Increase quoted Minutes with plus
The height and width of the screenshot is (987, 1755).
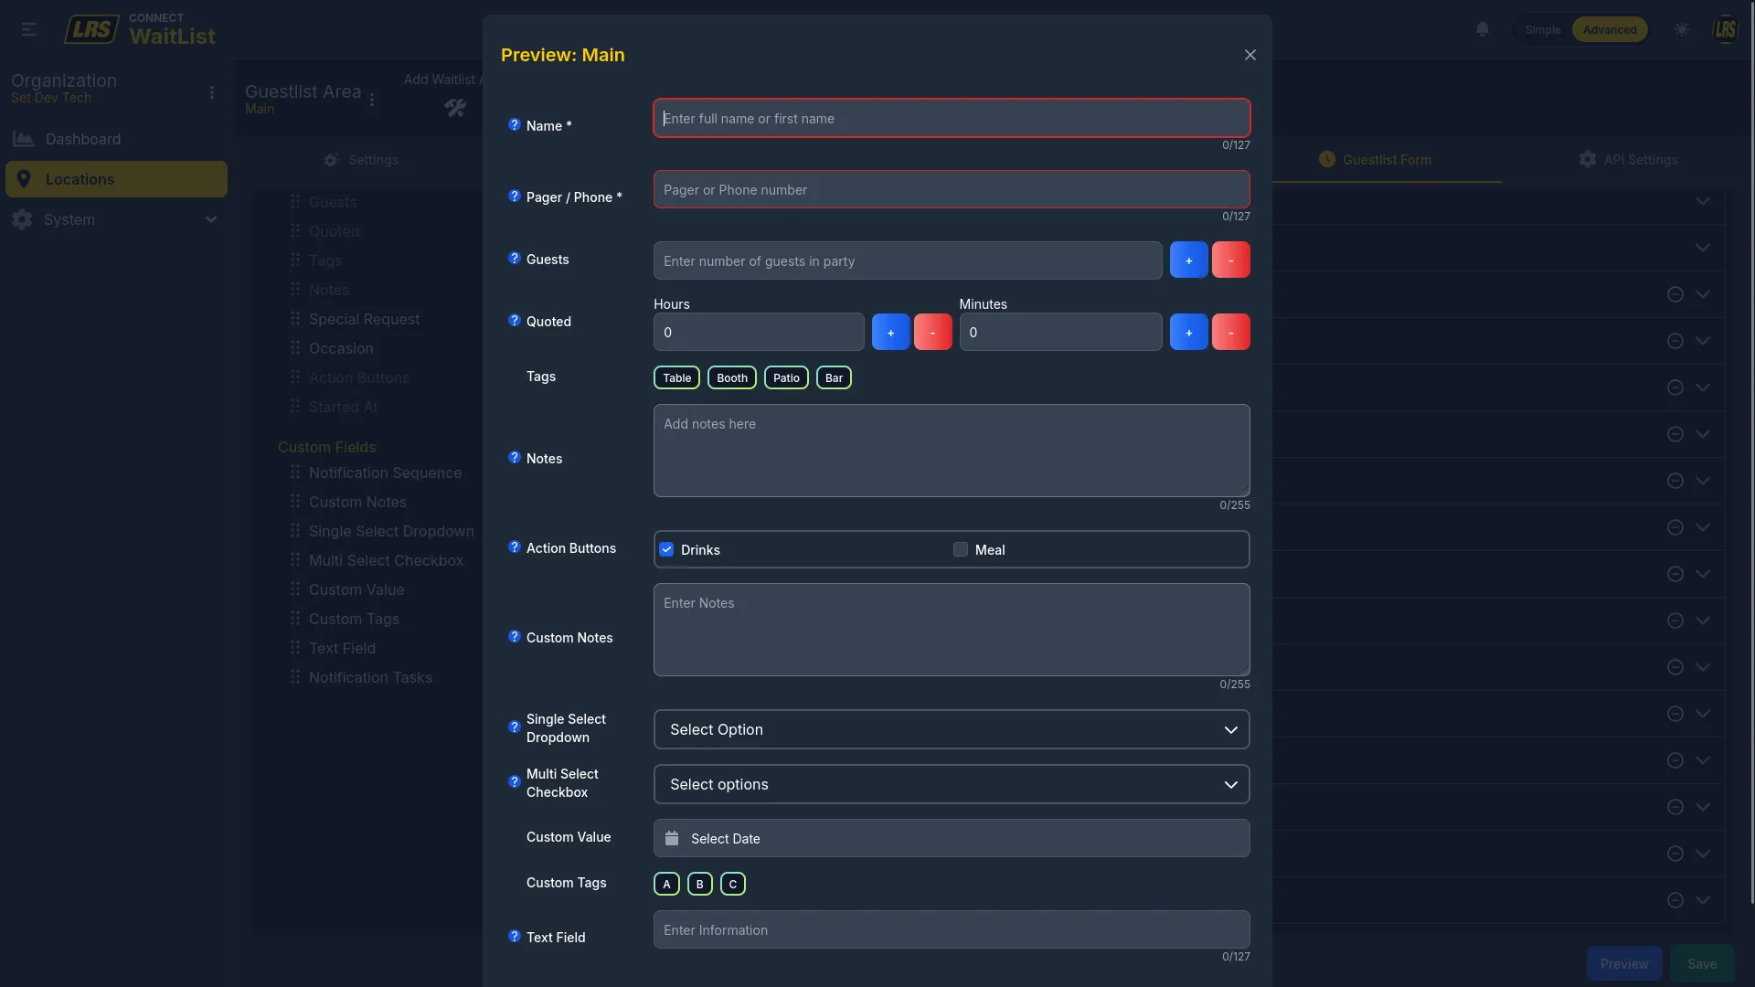pos(1188,332)
